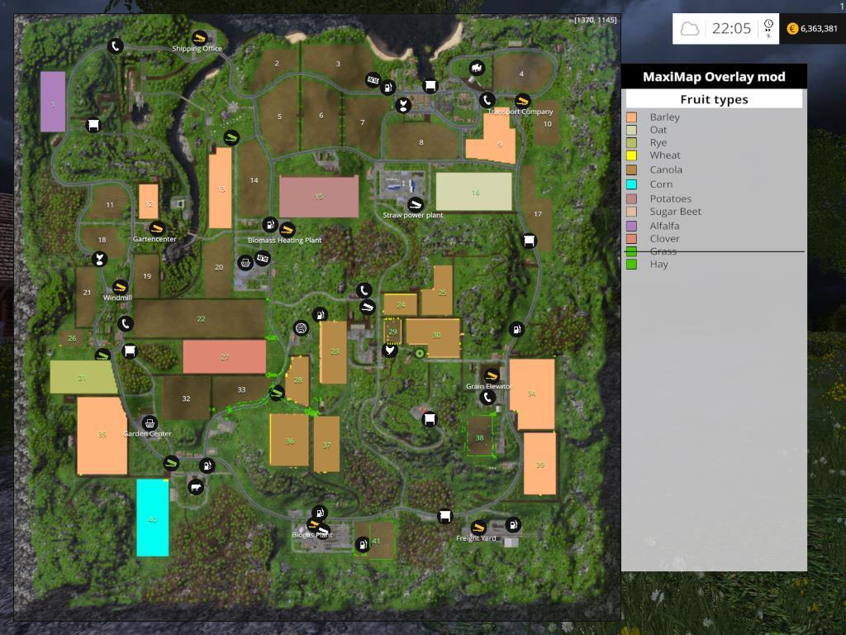This screenshot has width=846, height=635.
Task: Click the weather cloud icon in HUD
Action: click(689, 29)
